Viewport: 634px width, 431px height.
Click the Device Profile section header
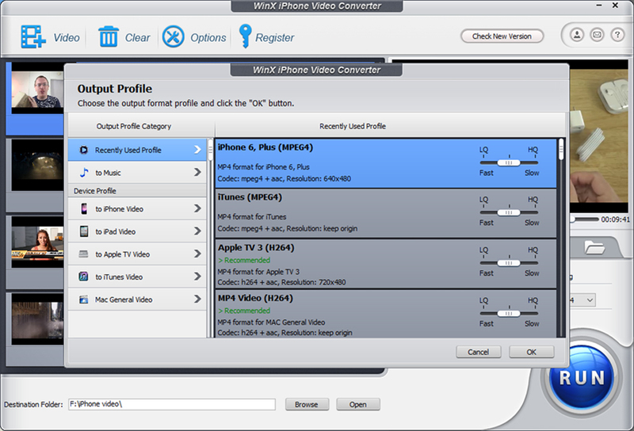pos(137,191)
